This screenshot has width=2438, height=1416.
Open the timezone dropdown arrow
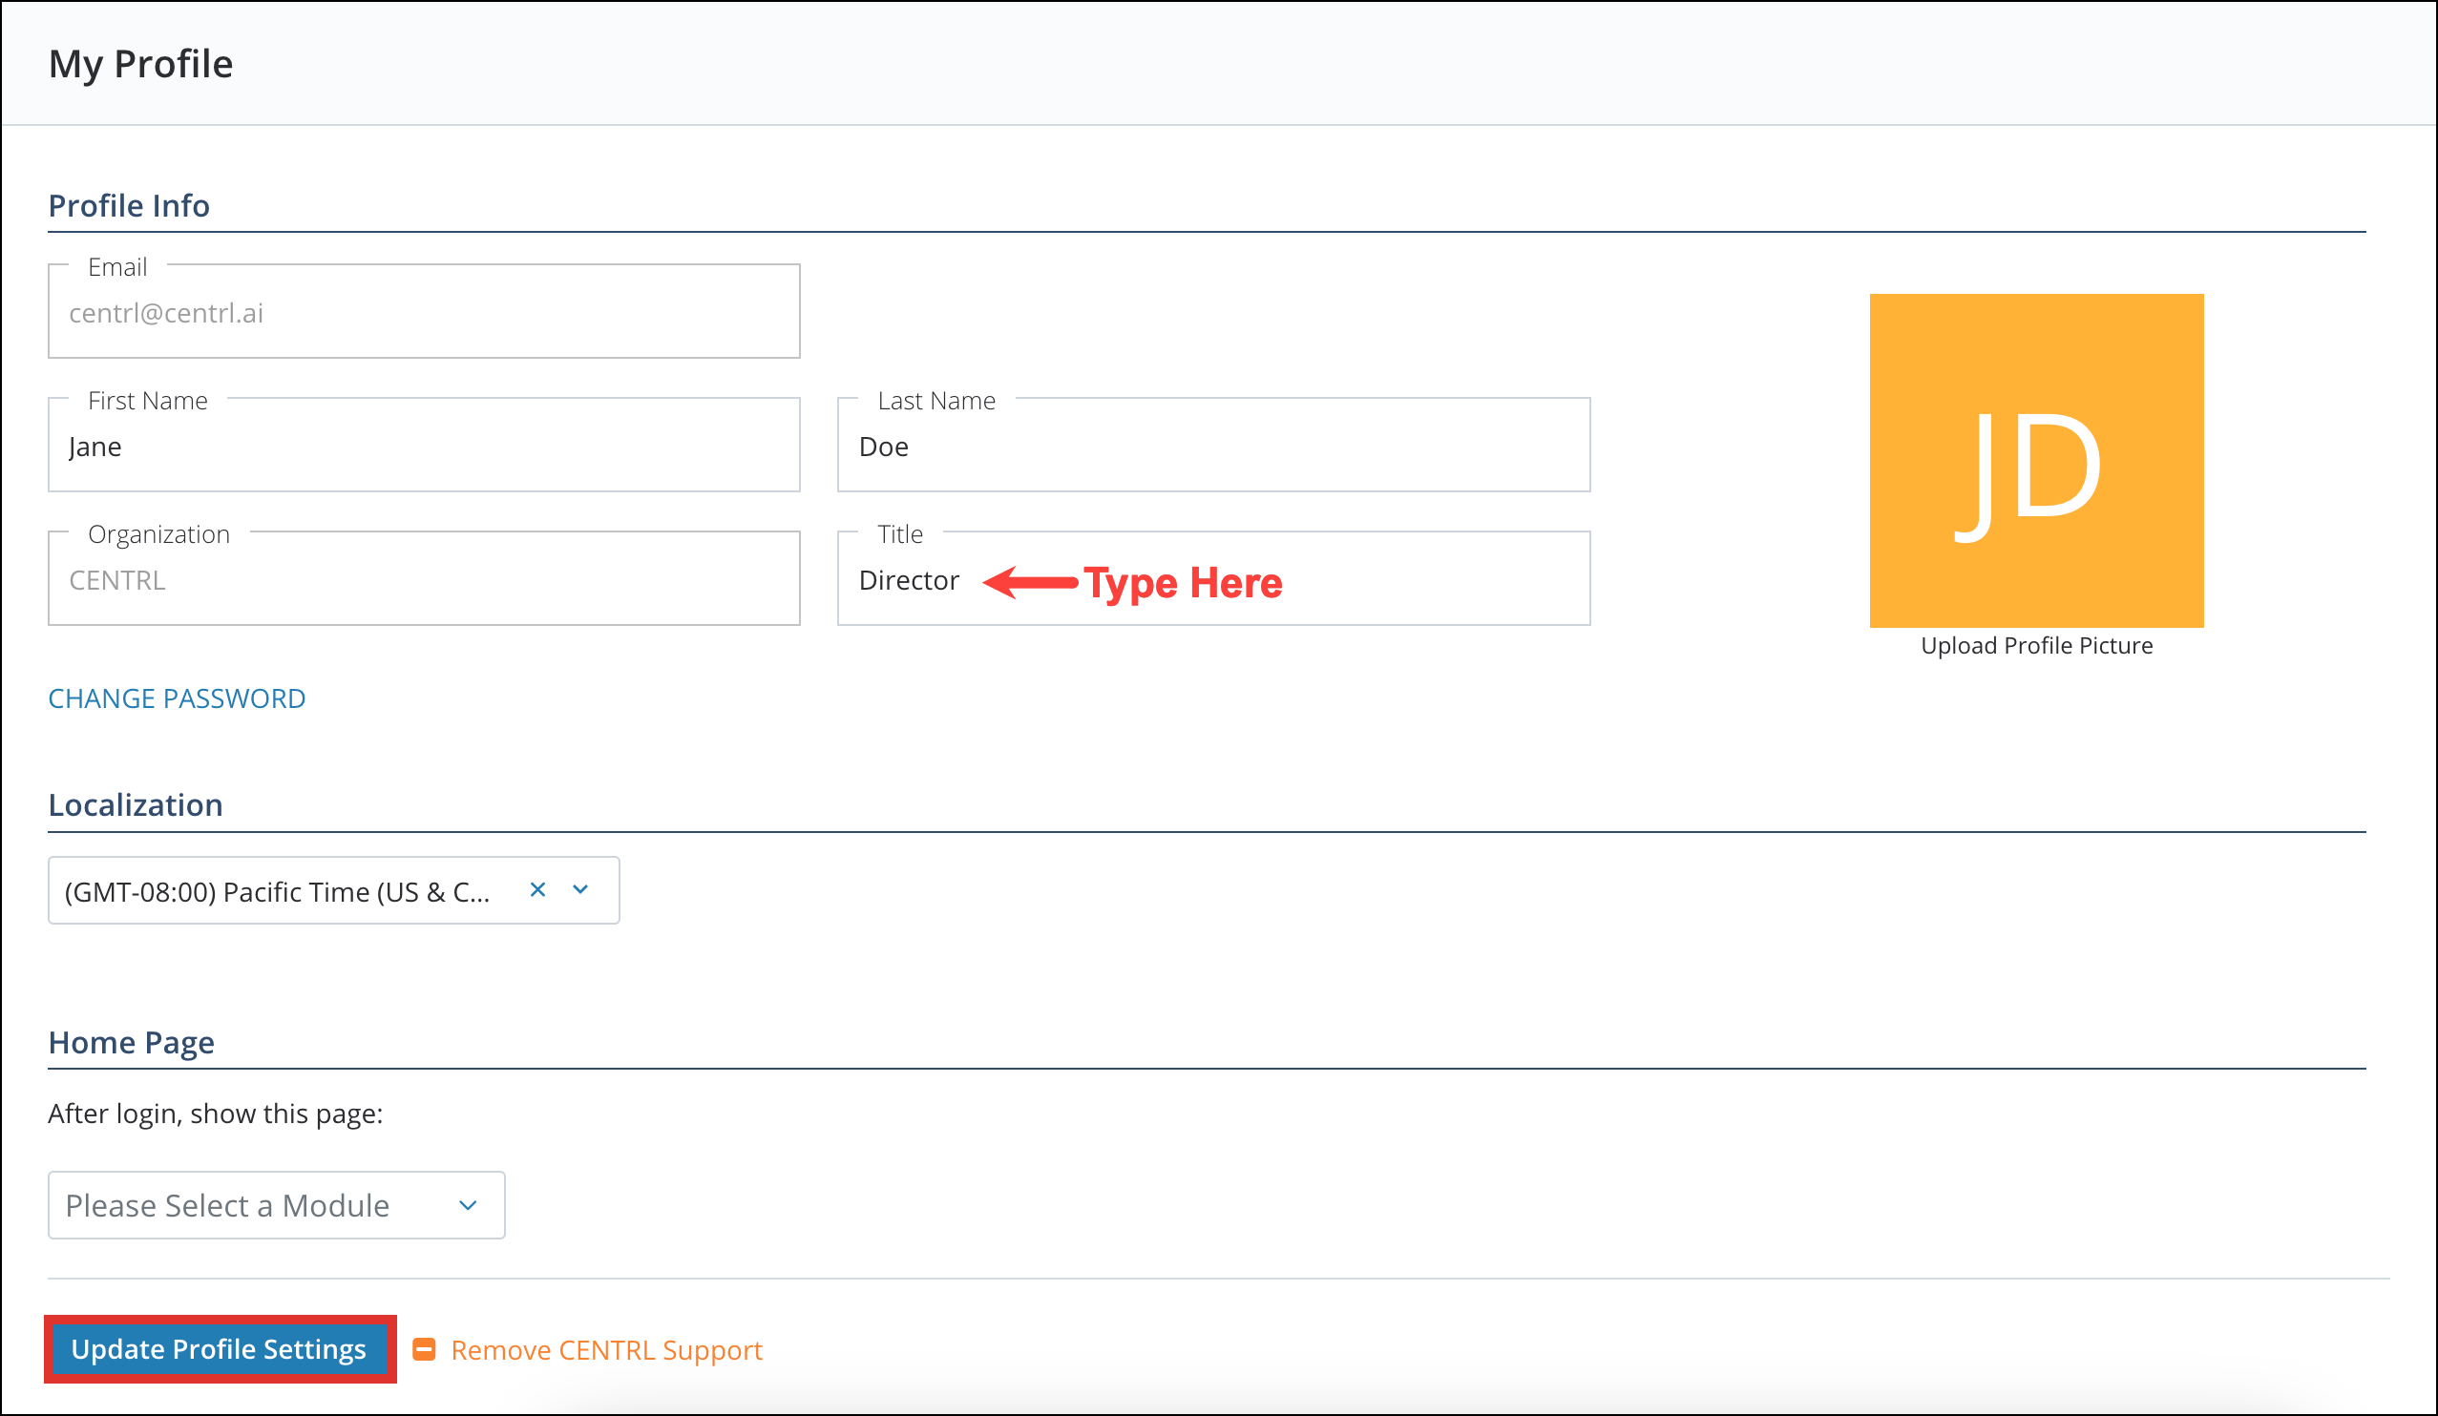click(x=579, y=891)
